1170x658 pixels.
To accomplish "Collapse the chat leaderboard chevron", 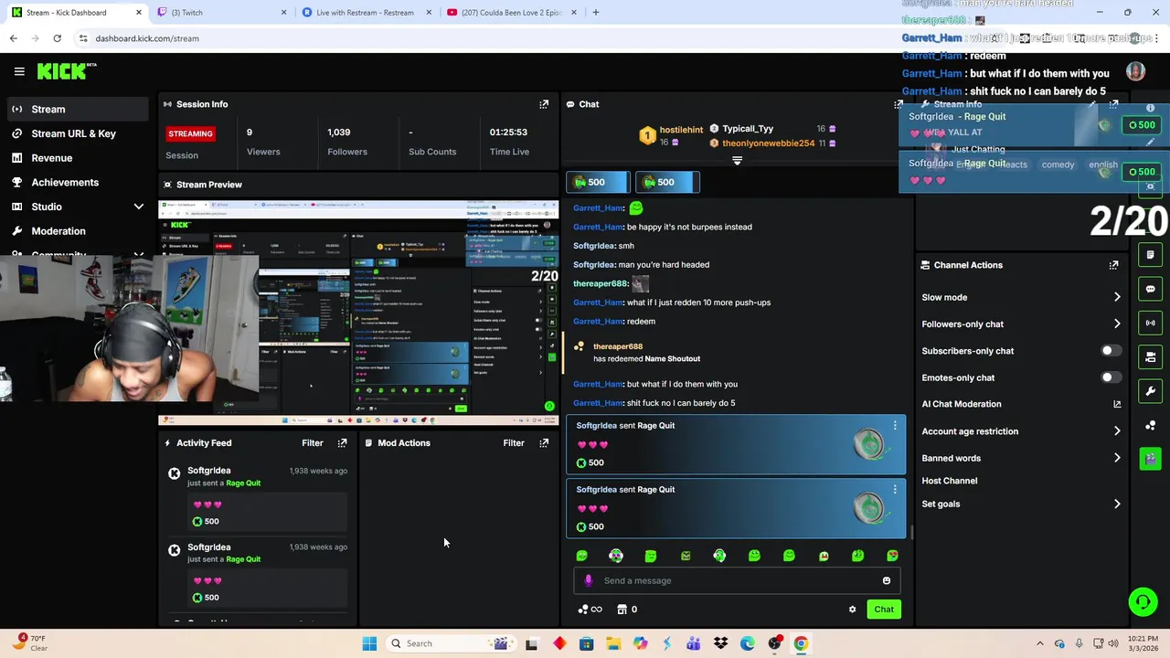I will coord(737,161).
